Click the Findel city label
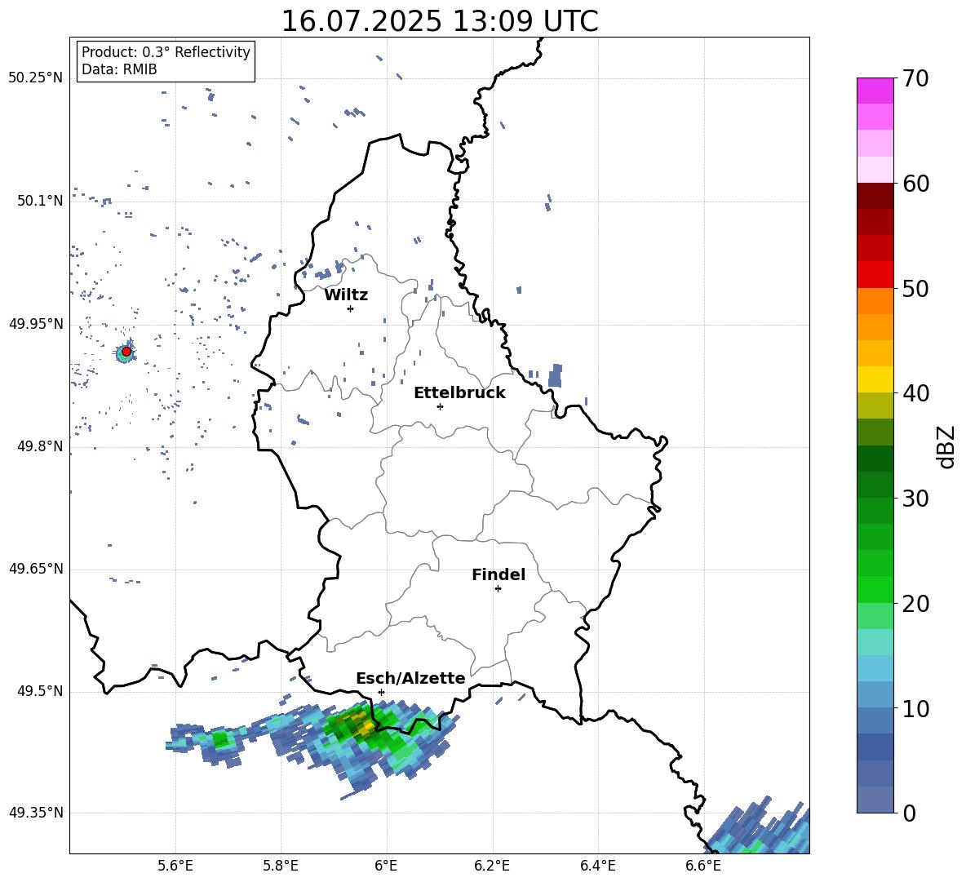966x882 pixels. [499, 574]
